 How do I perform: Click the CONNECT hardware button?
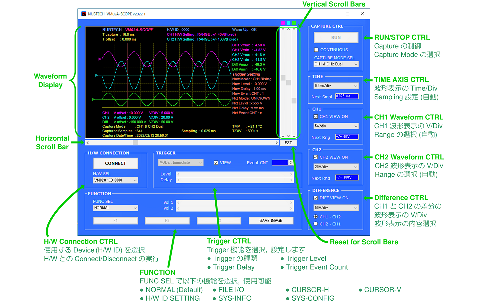(115, 163)
